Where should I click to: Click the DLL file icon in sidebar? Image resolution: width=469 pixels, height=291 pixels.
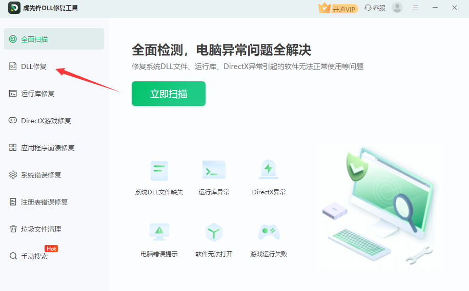point(13,66)
